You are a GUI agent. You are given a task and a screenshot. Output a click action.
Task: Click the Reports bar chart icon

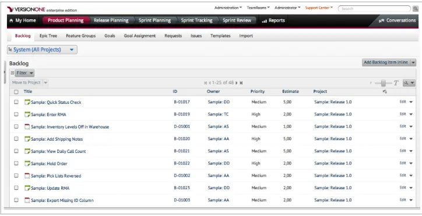click(x=264, y=21)
